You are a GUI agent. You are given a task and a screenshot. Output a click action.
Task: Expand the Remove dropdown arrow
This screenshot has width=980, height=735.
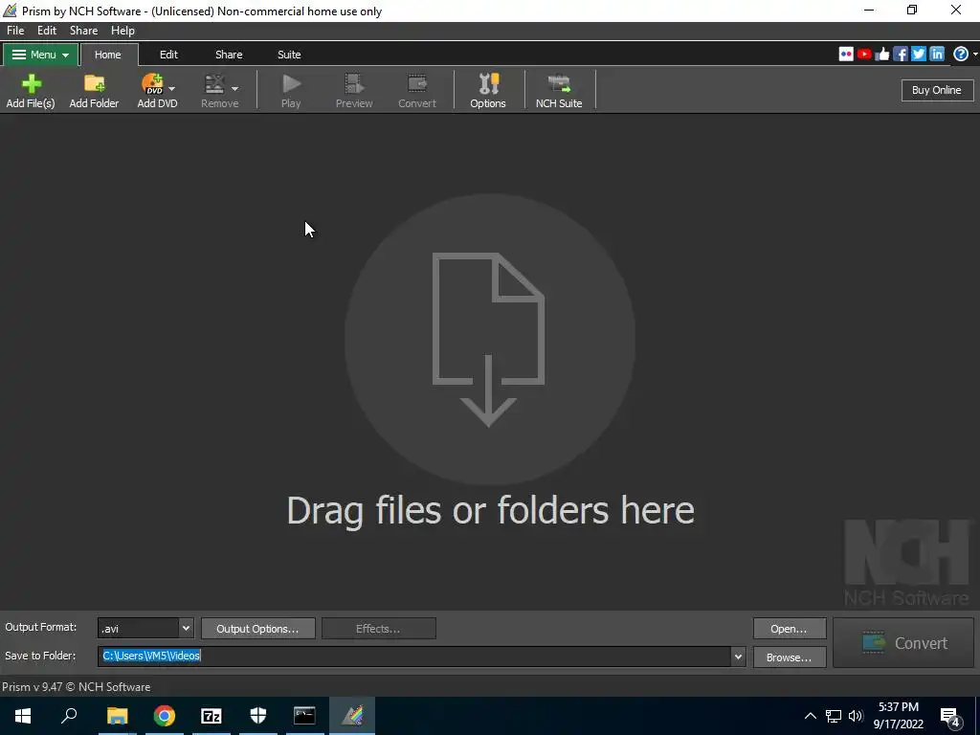click(x=235, y=89)
